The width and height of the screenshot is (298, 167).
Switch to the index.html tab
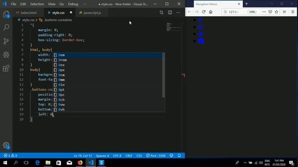pyautogui.click(x=28, y=13)
